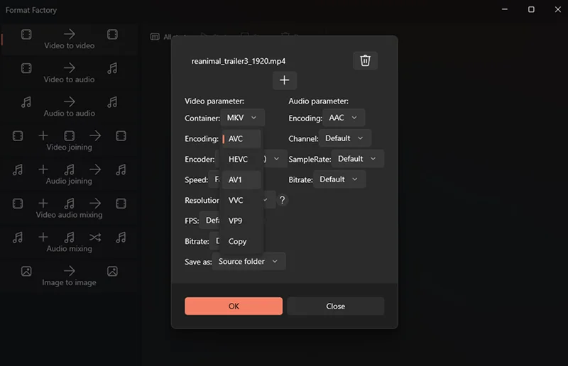Image resolution: width=568 pixels, height=366 pixels.
Task: Select Video to audio conversion
Action: 69,73
